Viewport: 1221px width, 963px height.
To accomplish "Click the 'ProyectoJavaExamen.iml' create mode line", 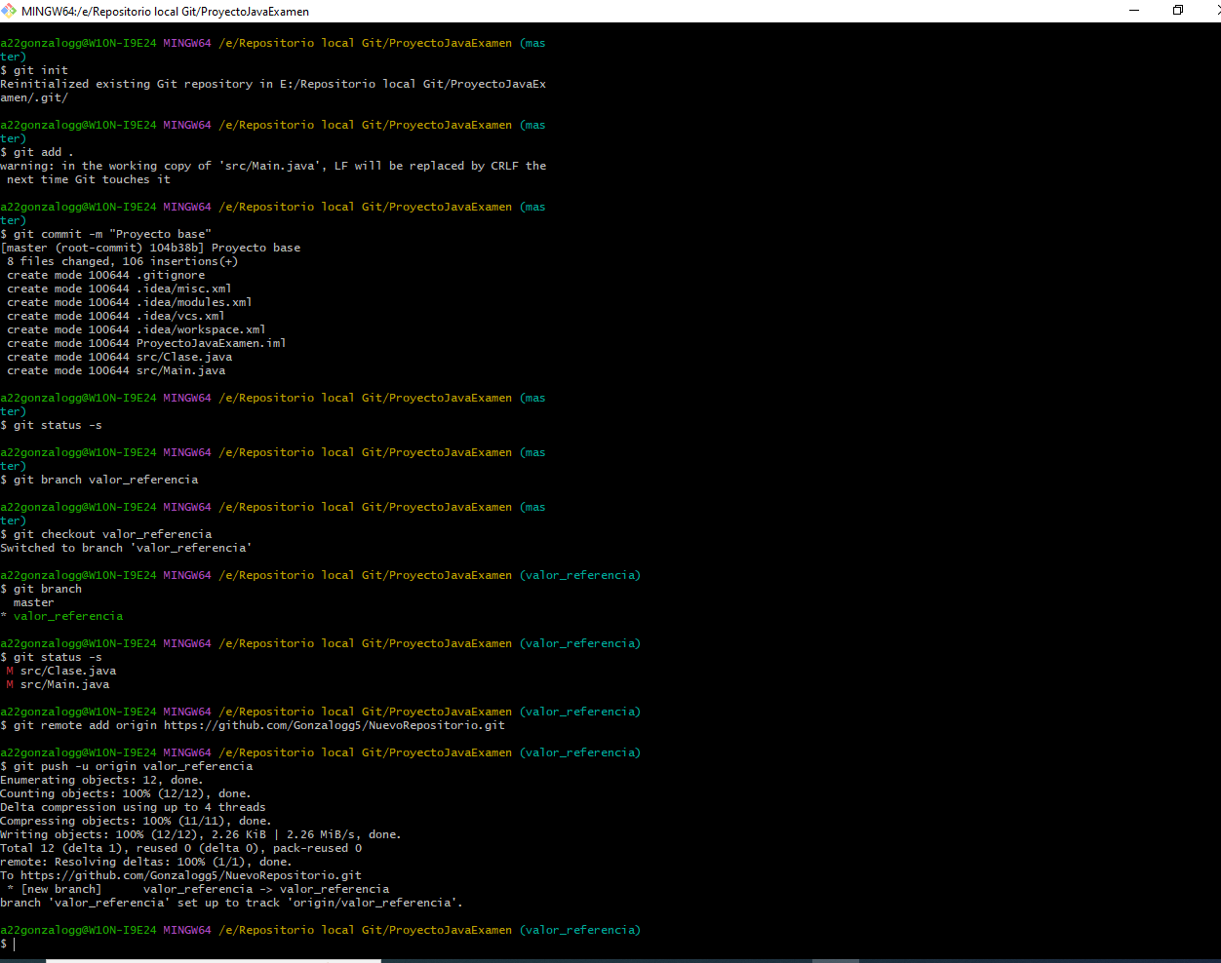I will tap(146, 343).
